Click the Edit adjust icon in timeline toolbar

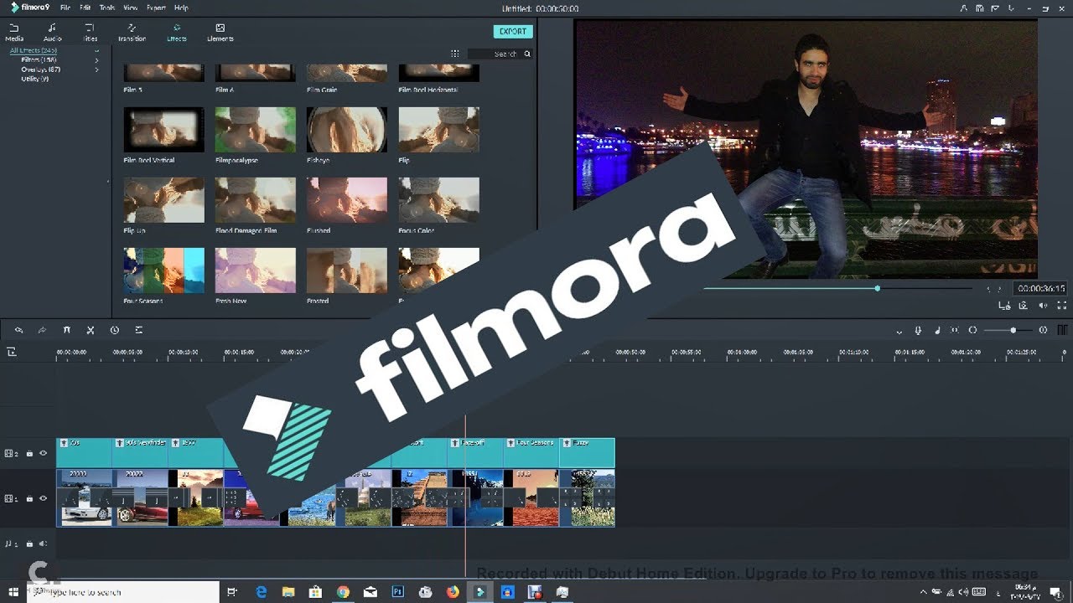tap(139, 330)
